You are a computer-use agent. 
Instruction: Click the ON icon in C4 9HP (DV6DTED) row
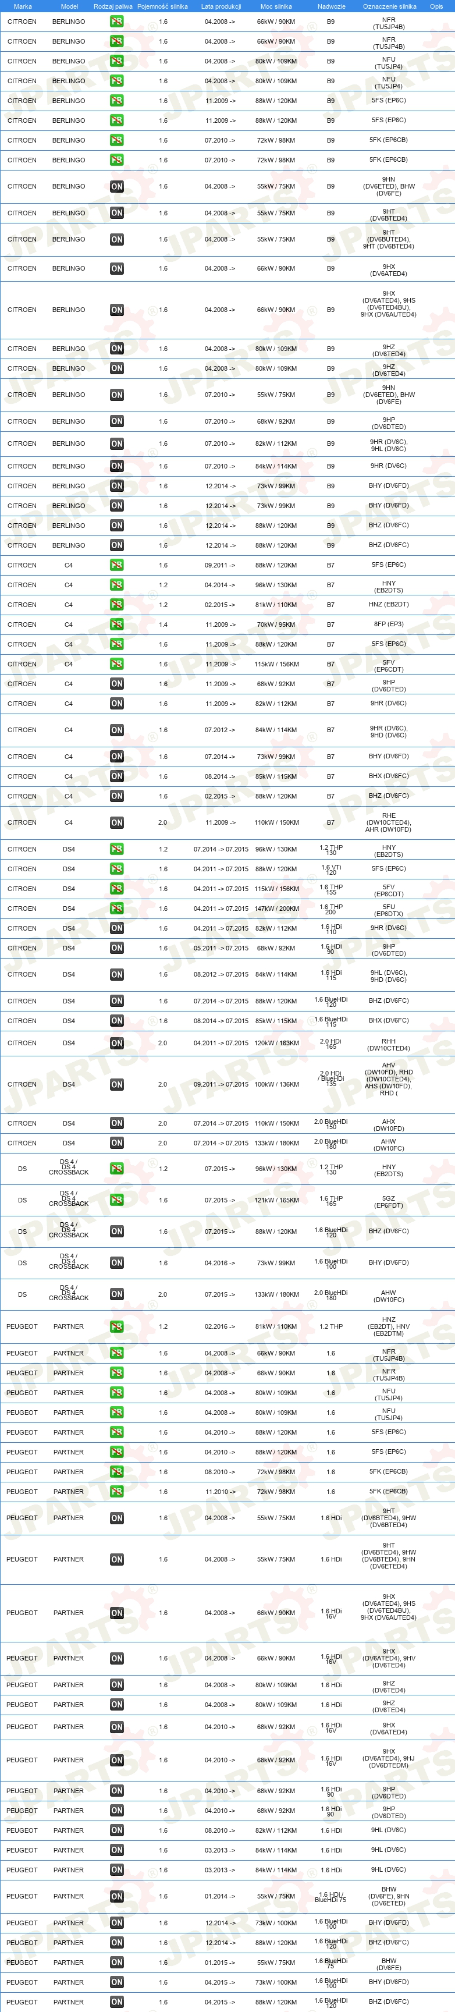116,684
